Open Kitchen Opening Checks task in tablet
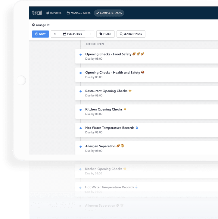The image size is (218, 219). click(147, 111)
